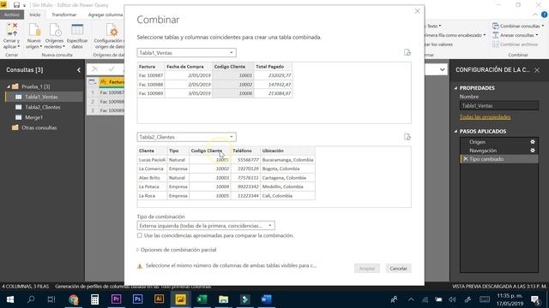The width and height of the screenshot is (549, 308).
Task: Switch to the Transformar ribbon tab
Action: 63,15
